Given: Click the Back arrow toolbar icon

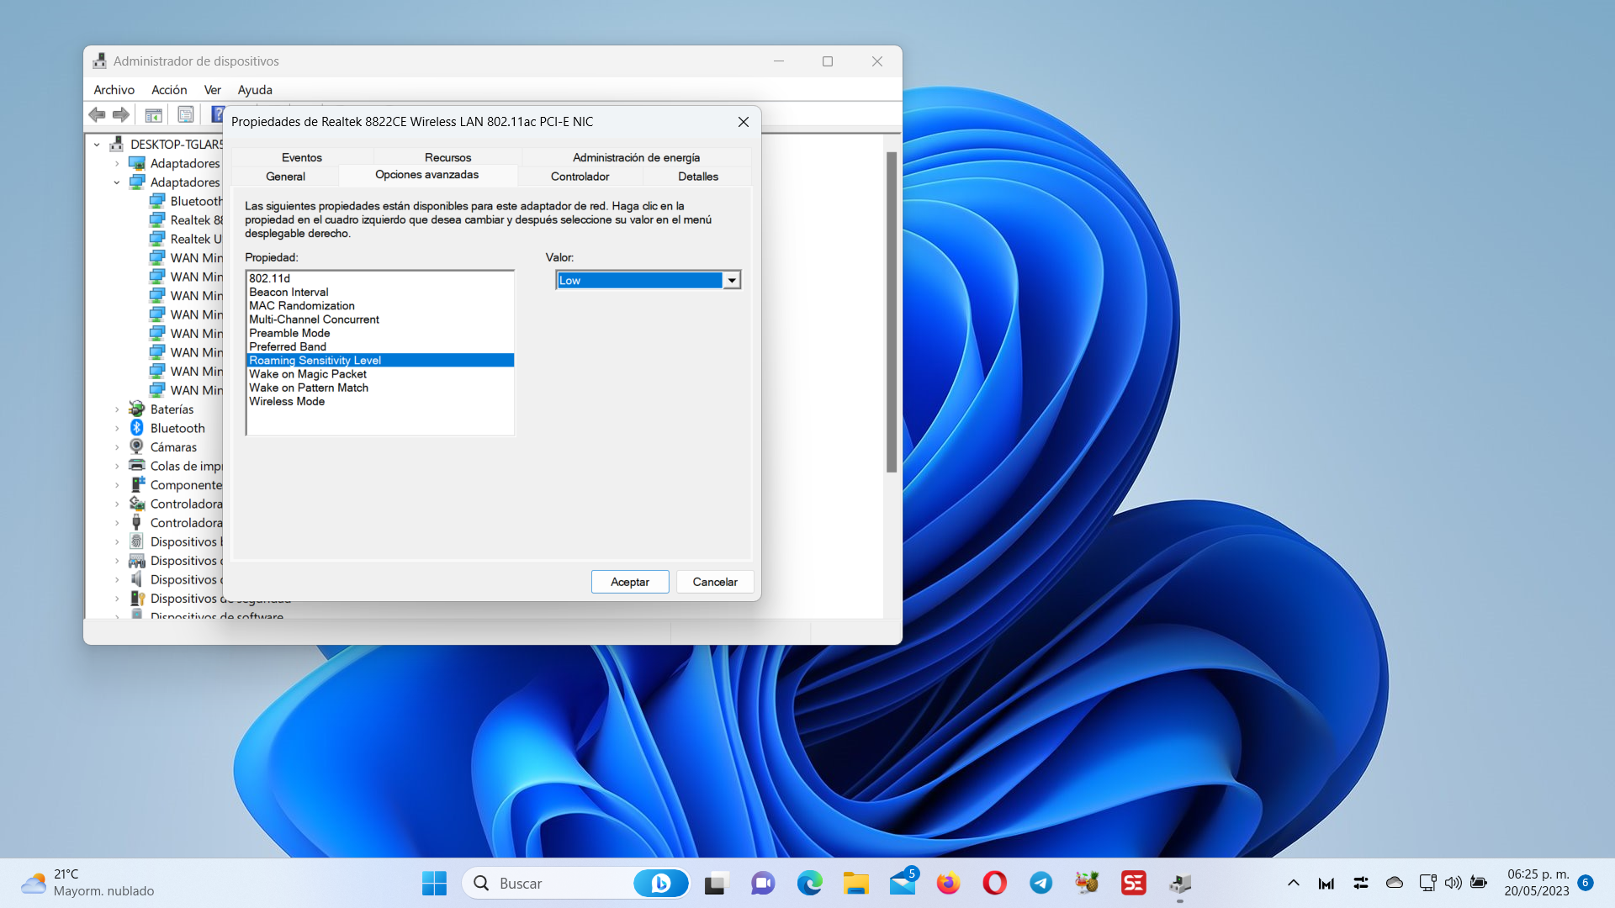Looking at the screenshot, I should [97, 114].
